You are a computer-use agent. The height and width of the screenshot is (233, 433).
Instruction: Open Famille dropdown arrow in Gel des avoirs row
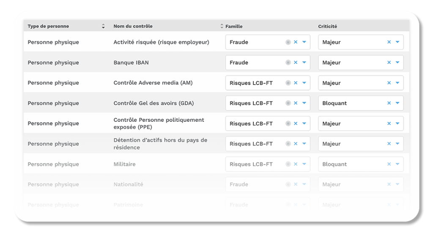pyautogui.click(x=304, y=103)
